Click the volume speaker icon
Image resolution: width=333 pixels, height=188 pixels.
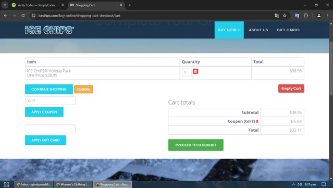300,184
